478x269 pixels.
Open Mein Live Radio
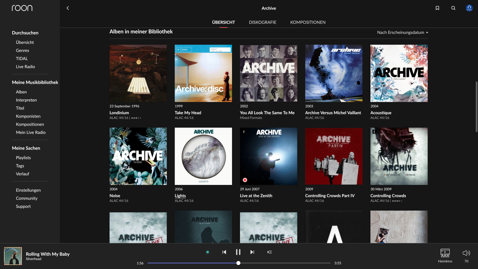(x=31, y=133)
